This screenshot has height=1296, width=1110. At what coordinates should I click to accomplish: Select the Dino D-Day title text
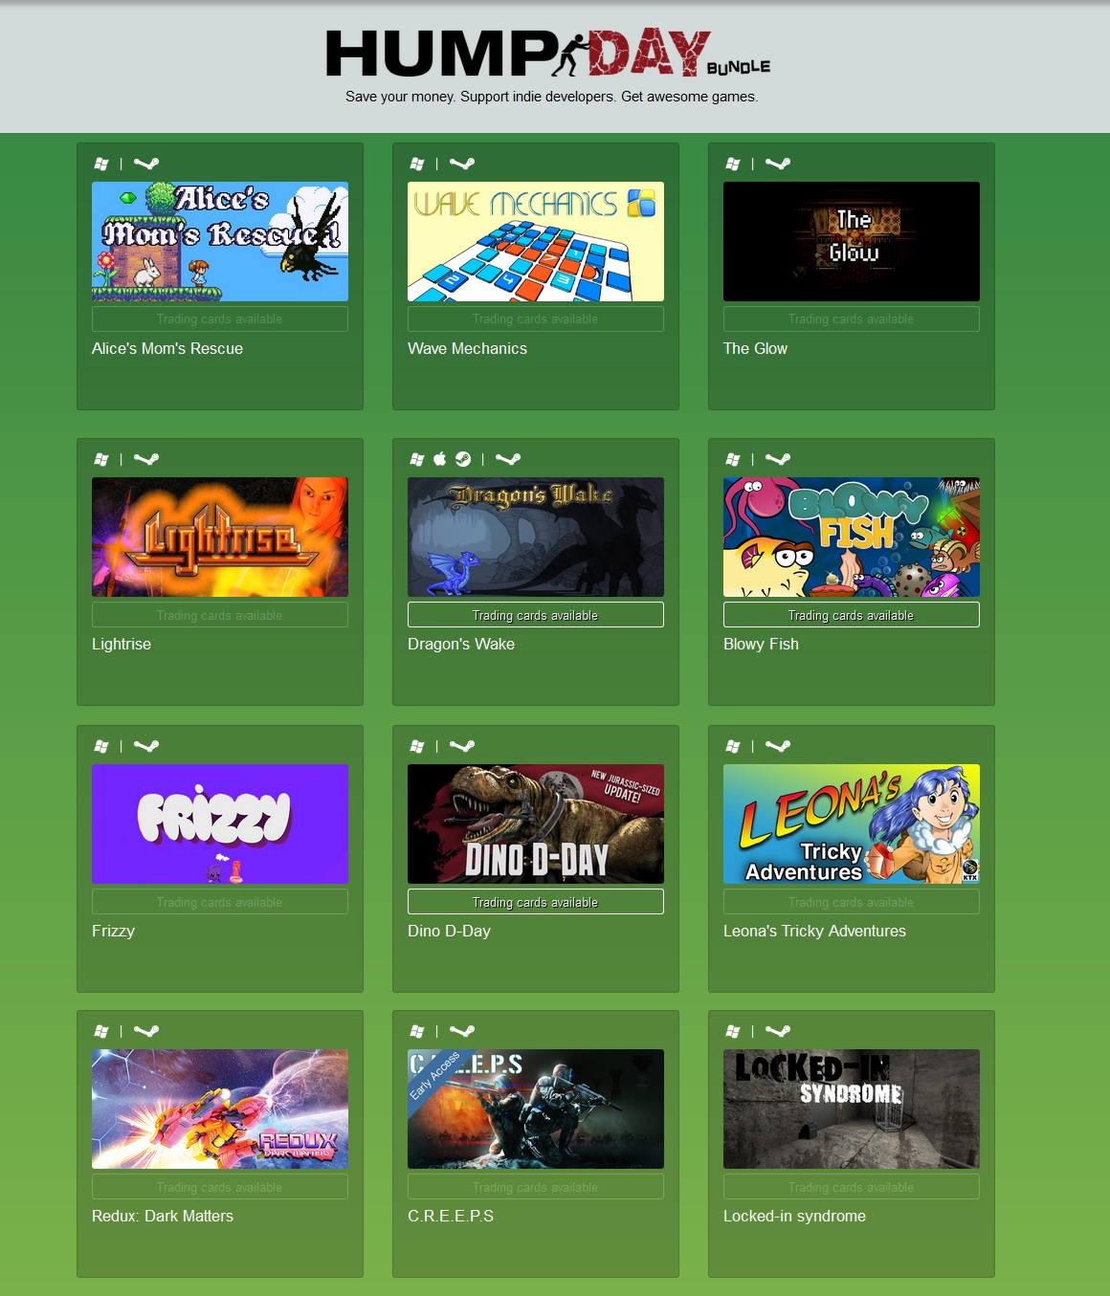[x=449, y=932]
